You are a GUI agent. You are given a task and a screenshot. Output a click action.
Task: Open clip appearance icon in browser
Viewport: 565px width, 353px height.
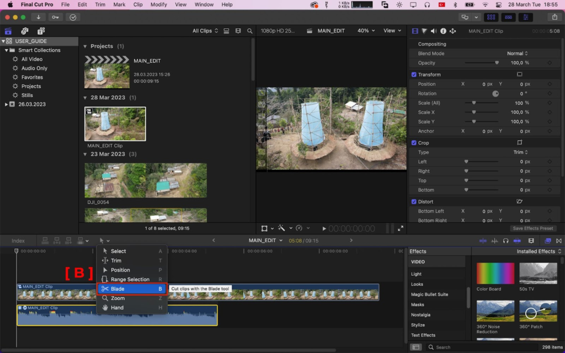[x=238, y=31]
